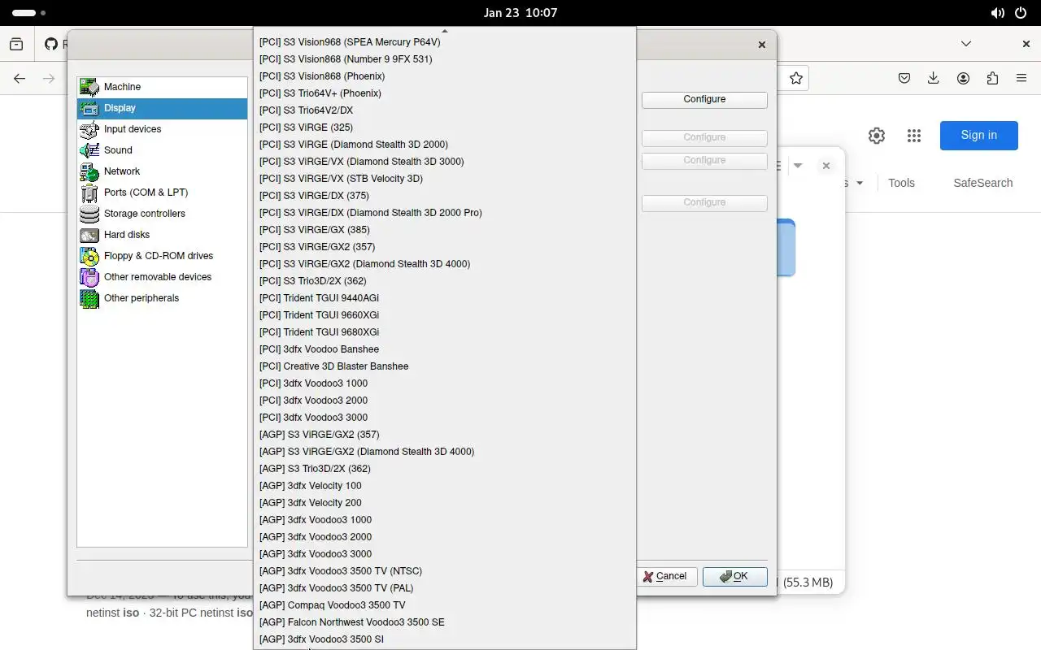Open the Hard disks icon
This screenshot has width=1041, height=650.
tap(89, 235)
